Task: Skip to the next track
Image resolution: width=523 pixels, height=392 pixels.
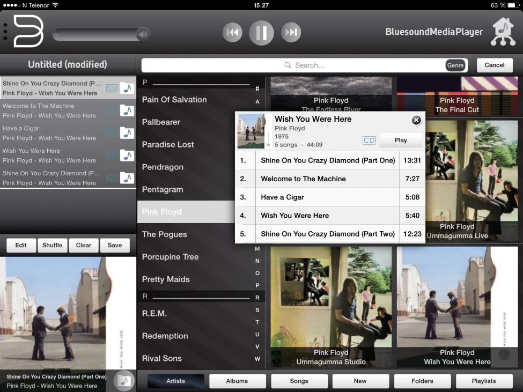Action: tap(291, 32)
